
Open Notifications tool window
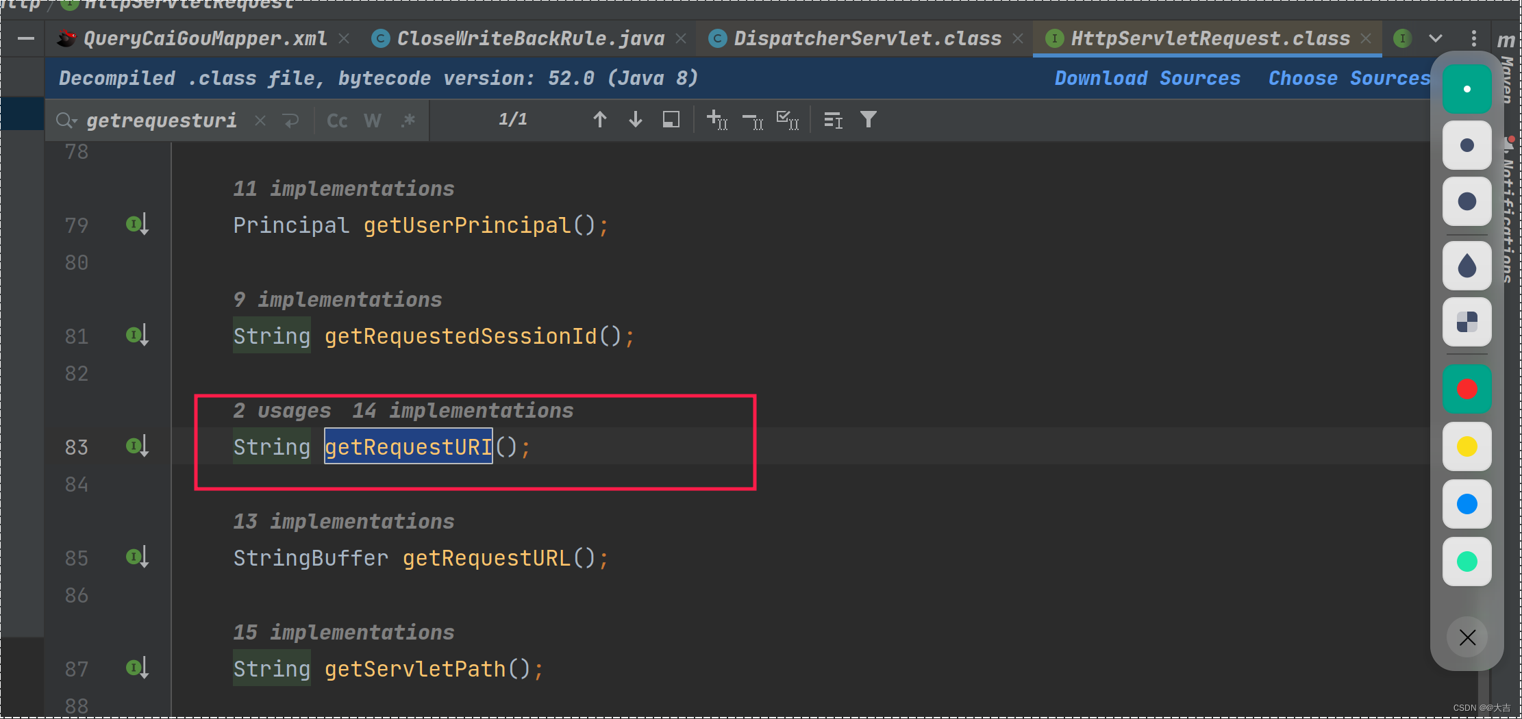tap(1508, 211)
